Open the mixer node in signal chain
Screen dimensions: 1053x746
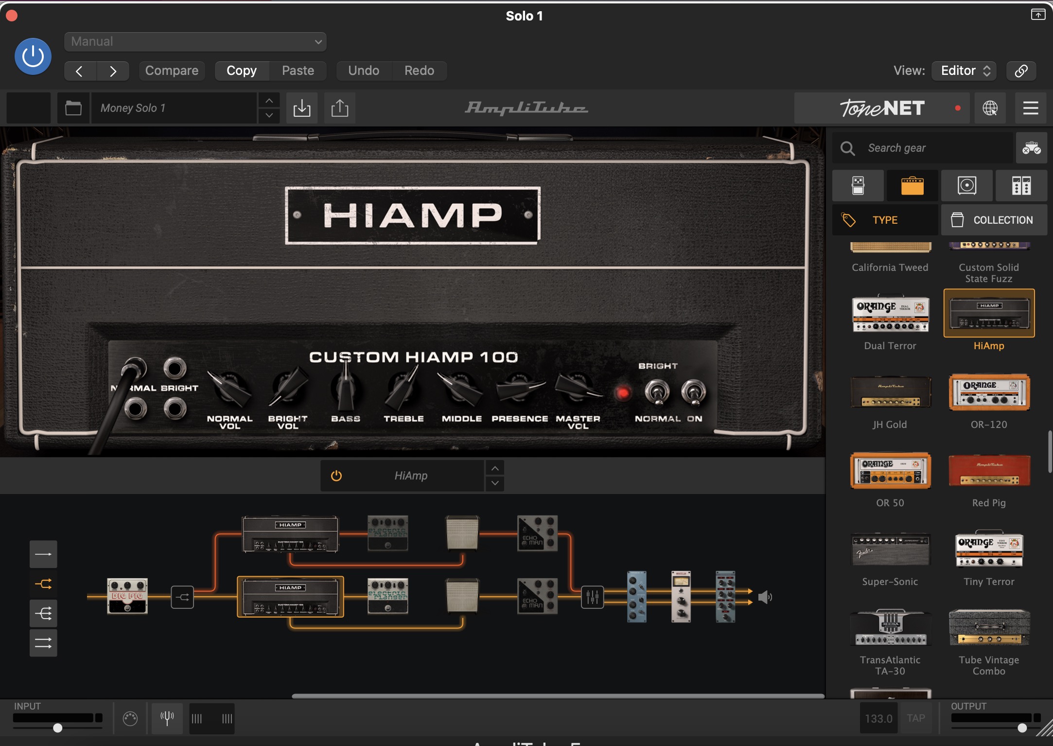coord(593,597)
